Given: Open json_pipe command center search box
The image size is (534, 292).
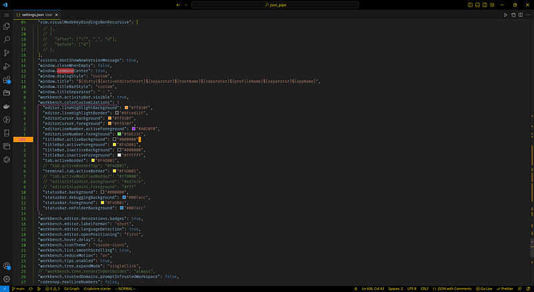Looking at the screenshot, I should [x=275, y=5].
